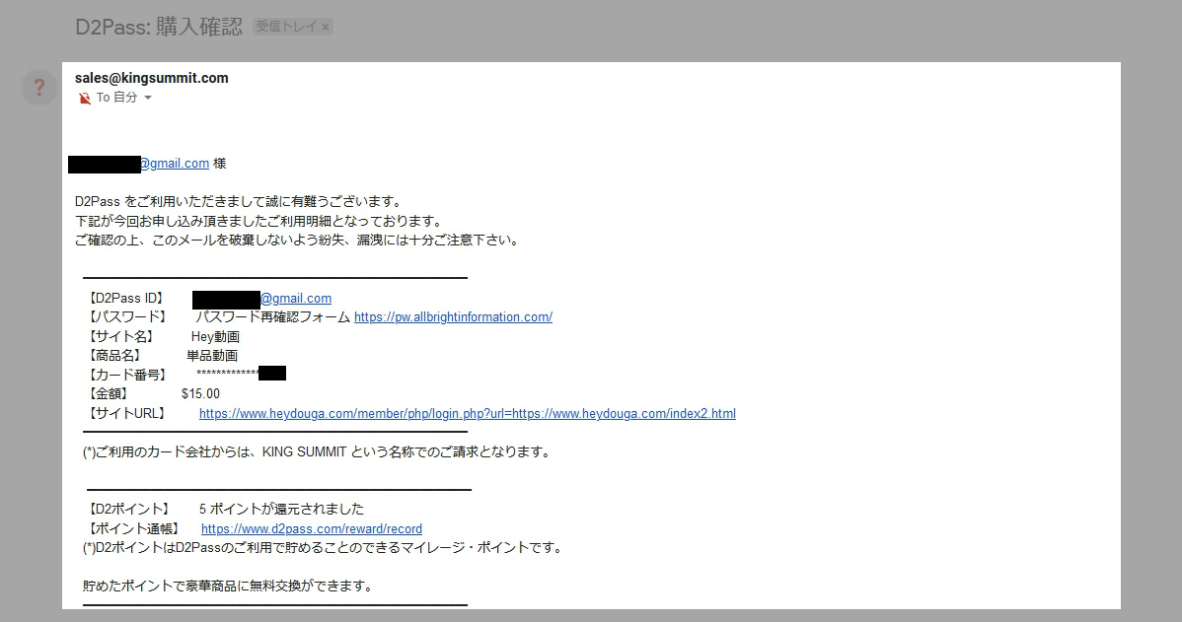Open the d2pass.com reward record link
The height and width of the screenshot is (622, 1182).
[311, 529]
